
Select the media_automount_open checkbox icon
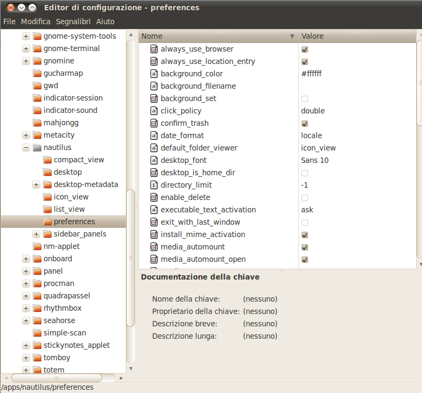click(154, 259)
